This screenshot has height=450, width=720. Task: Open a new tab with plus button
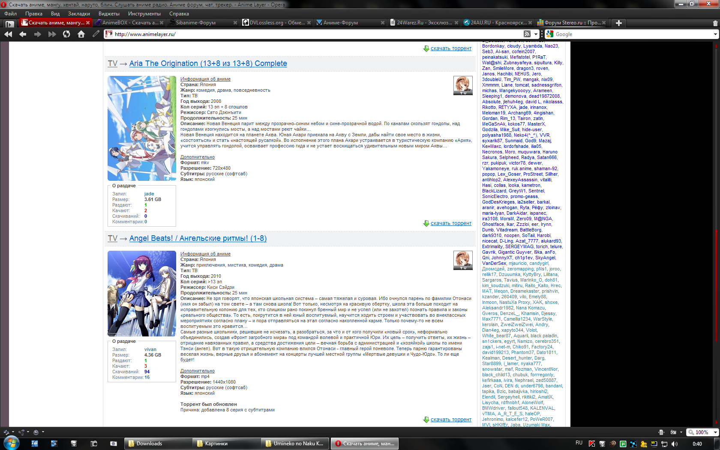(x=618, y=23)
